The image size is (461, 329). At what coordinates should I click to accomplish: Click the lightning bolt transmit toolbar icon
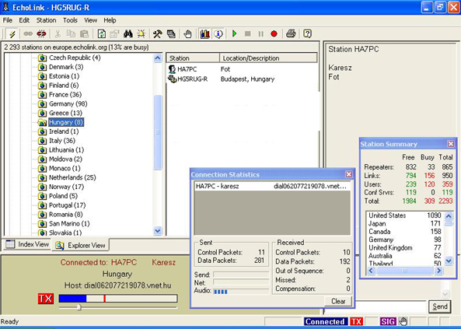pyautogui.click(x=12, y=34)
